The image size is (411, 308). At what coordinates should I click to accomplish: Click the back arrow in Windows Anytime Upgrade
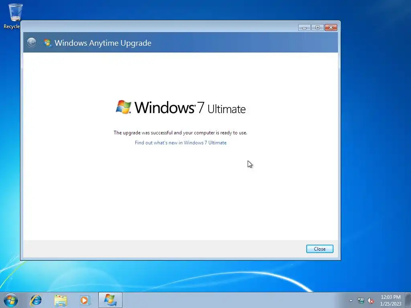31,43
